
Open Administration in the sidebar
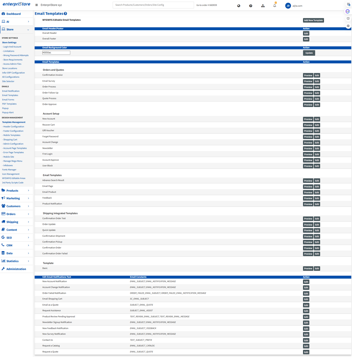[16, 269]
